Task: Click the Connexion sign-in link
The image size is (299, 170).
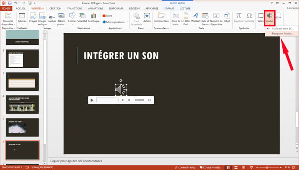Action: (x=293, y=8)
